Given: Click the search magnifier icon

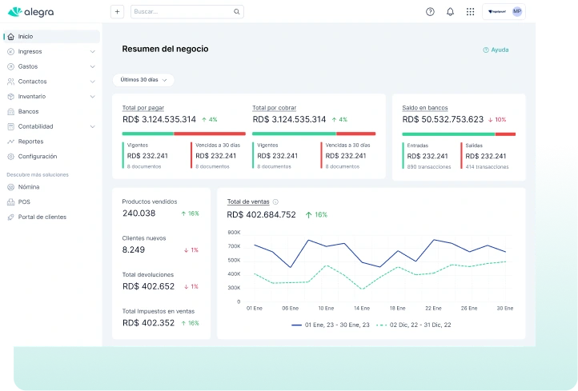Looking at the screenshot, I should (237, 12).
